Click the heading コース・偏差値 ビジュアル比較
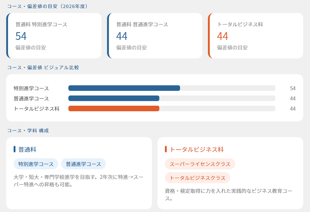Screen dimensions: 310x212 [43, 67]
